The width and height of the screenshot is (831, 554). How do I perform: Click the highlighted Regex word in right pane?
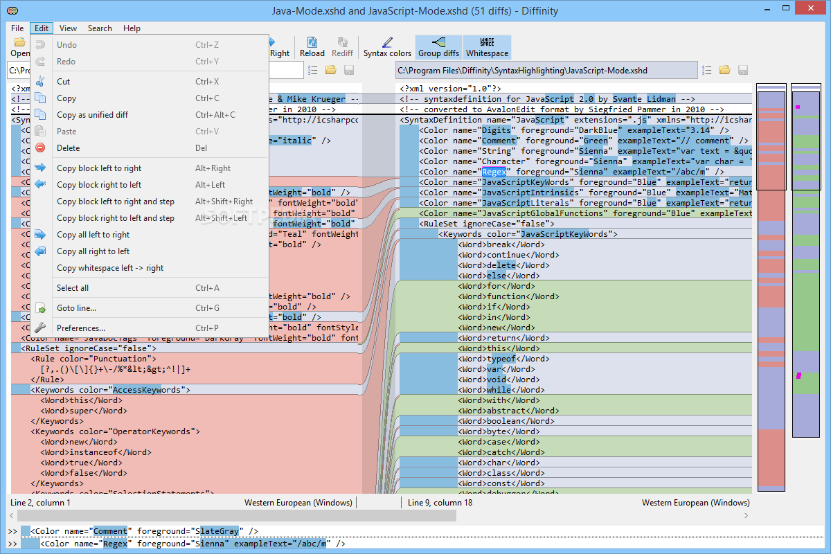496,172
